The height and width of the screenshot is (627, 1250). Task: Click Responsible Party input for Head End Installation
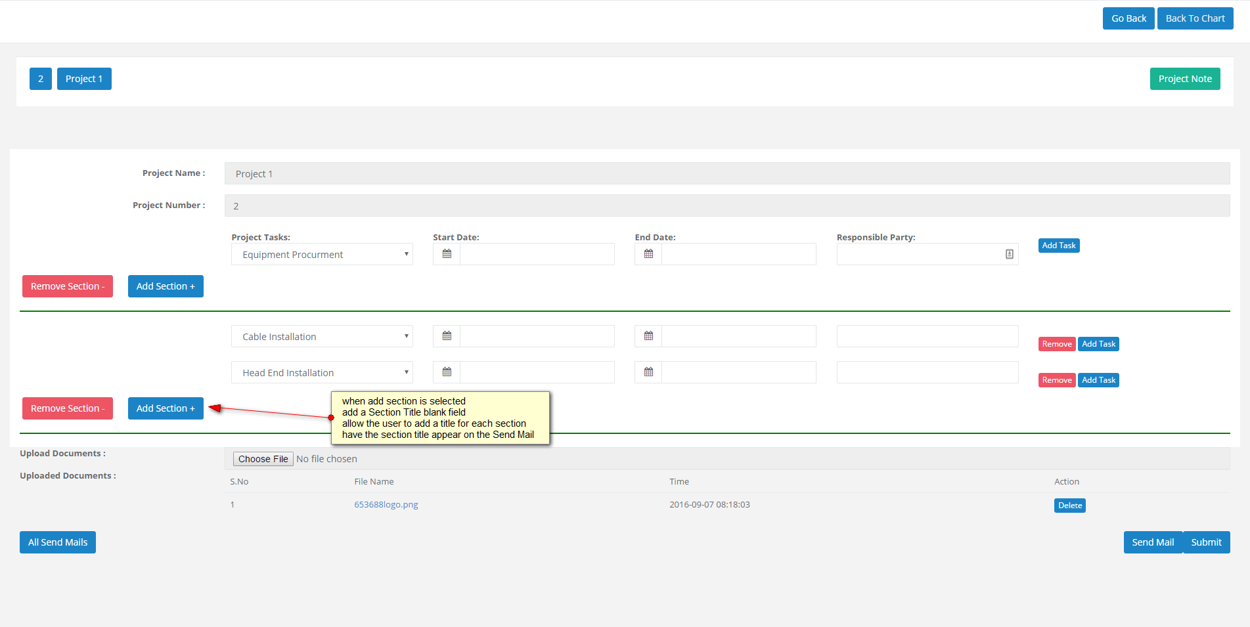pyautogui.click(x=927, y=372)
